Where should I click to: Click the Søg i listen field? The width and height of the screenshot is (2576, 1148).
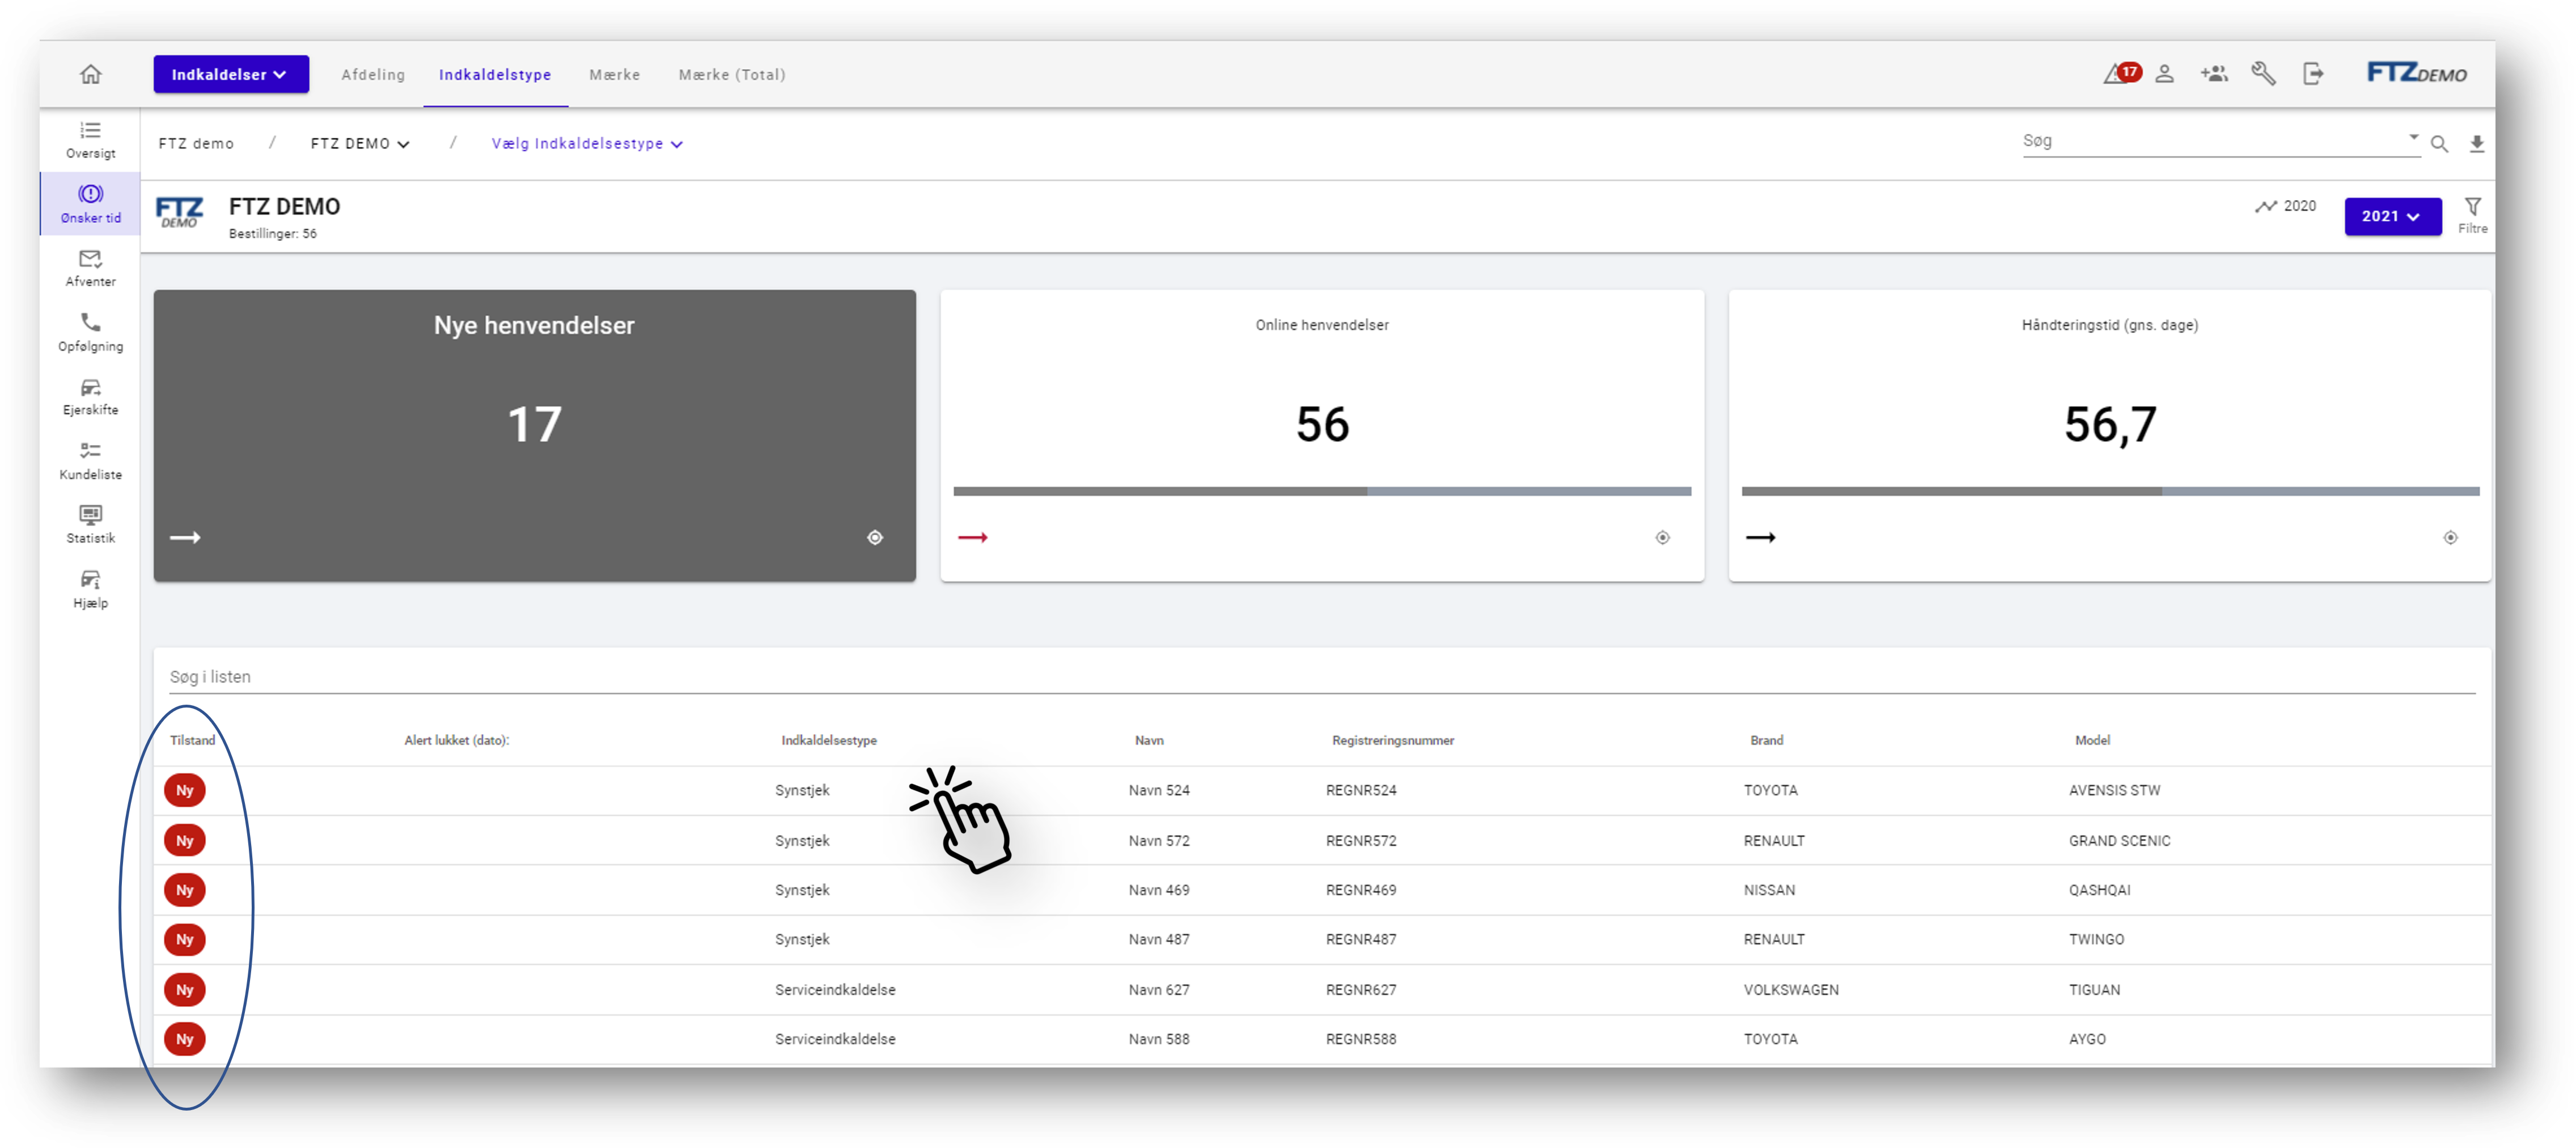pos(1322,677)
